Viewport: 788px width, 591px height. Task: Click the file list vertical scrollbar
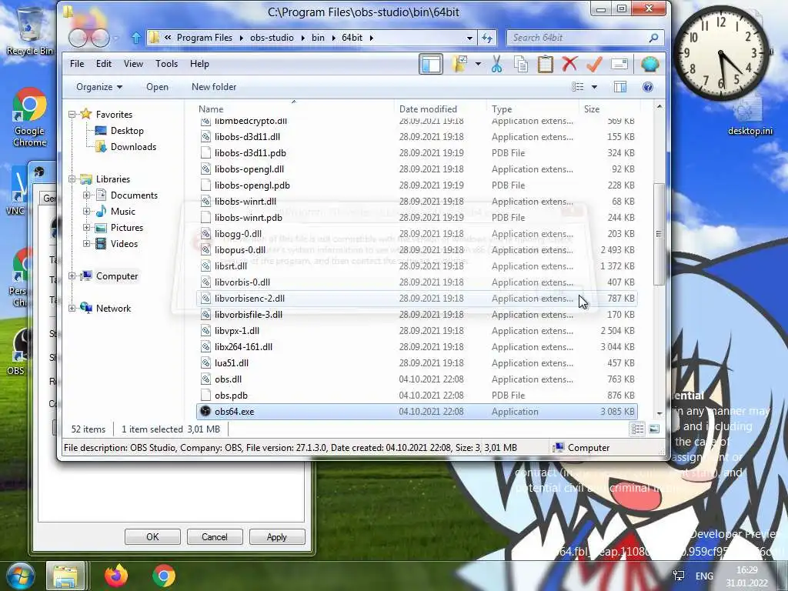click(x=659, y=234)
